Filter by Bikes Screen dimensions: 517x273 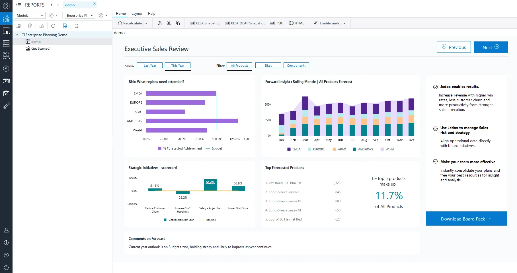point(268,65)
